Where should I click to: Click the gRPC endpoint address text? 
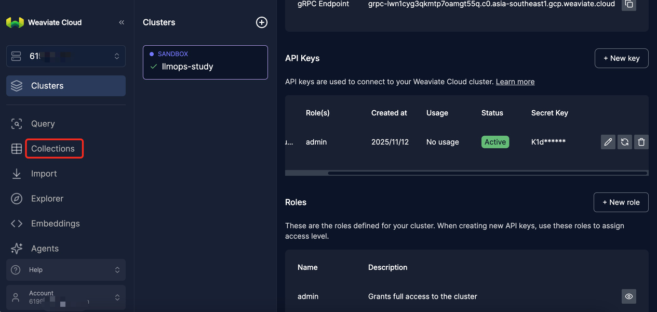492,4
